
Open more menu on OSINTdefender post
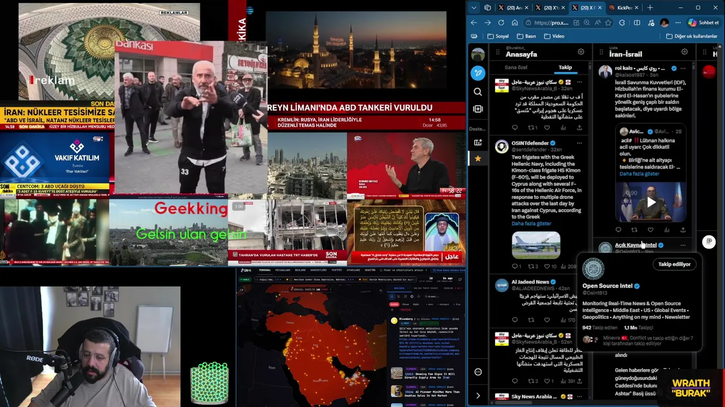[x=579, y=143]
